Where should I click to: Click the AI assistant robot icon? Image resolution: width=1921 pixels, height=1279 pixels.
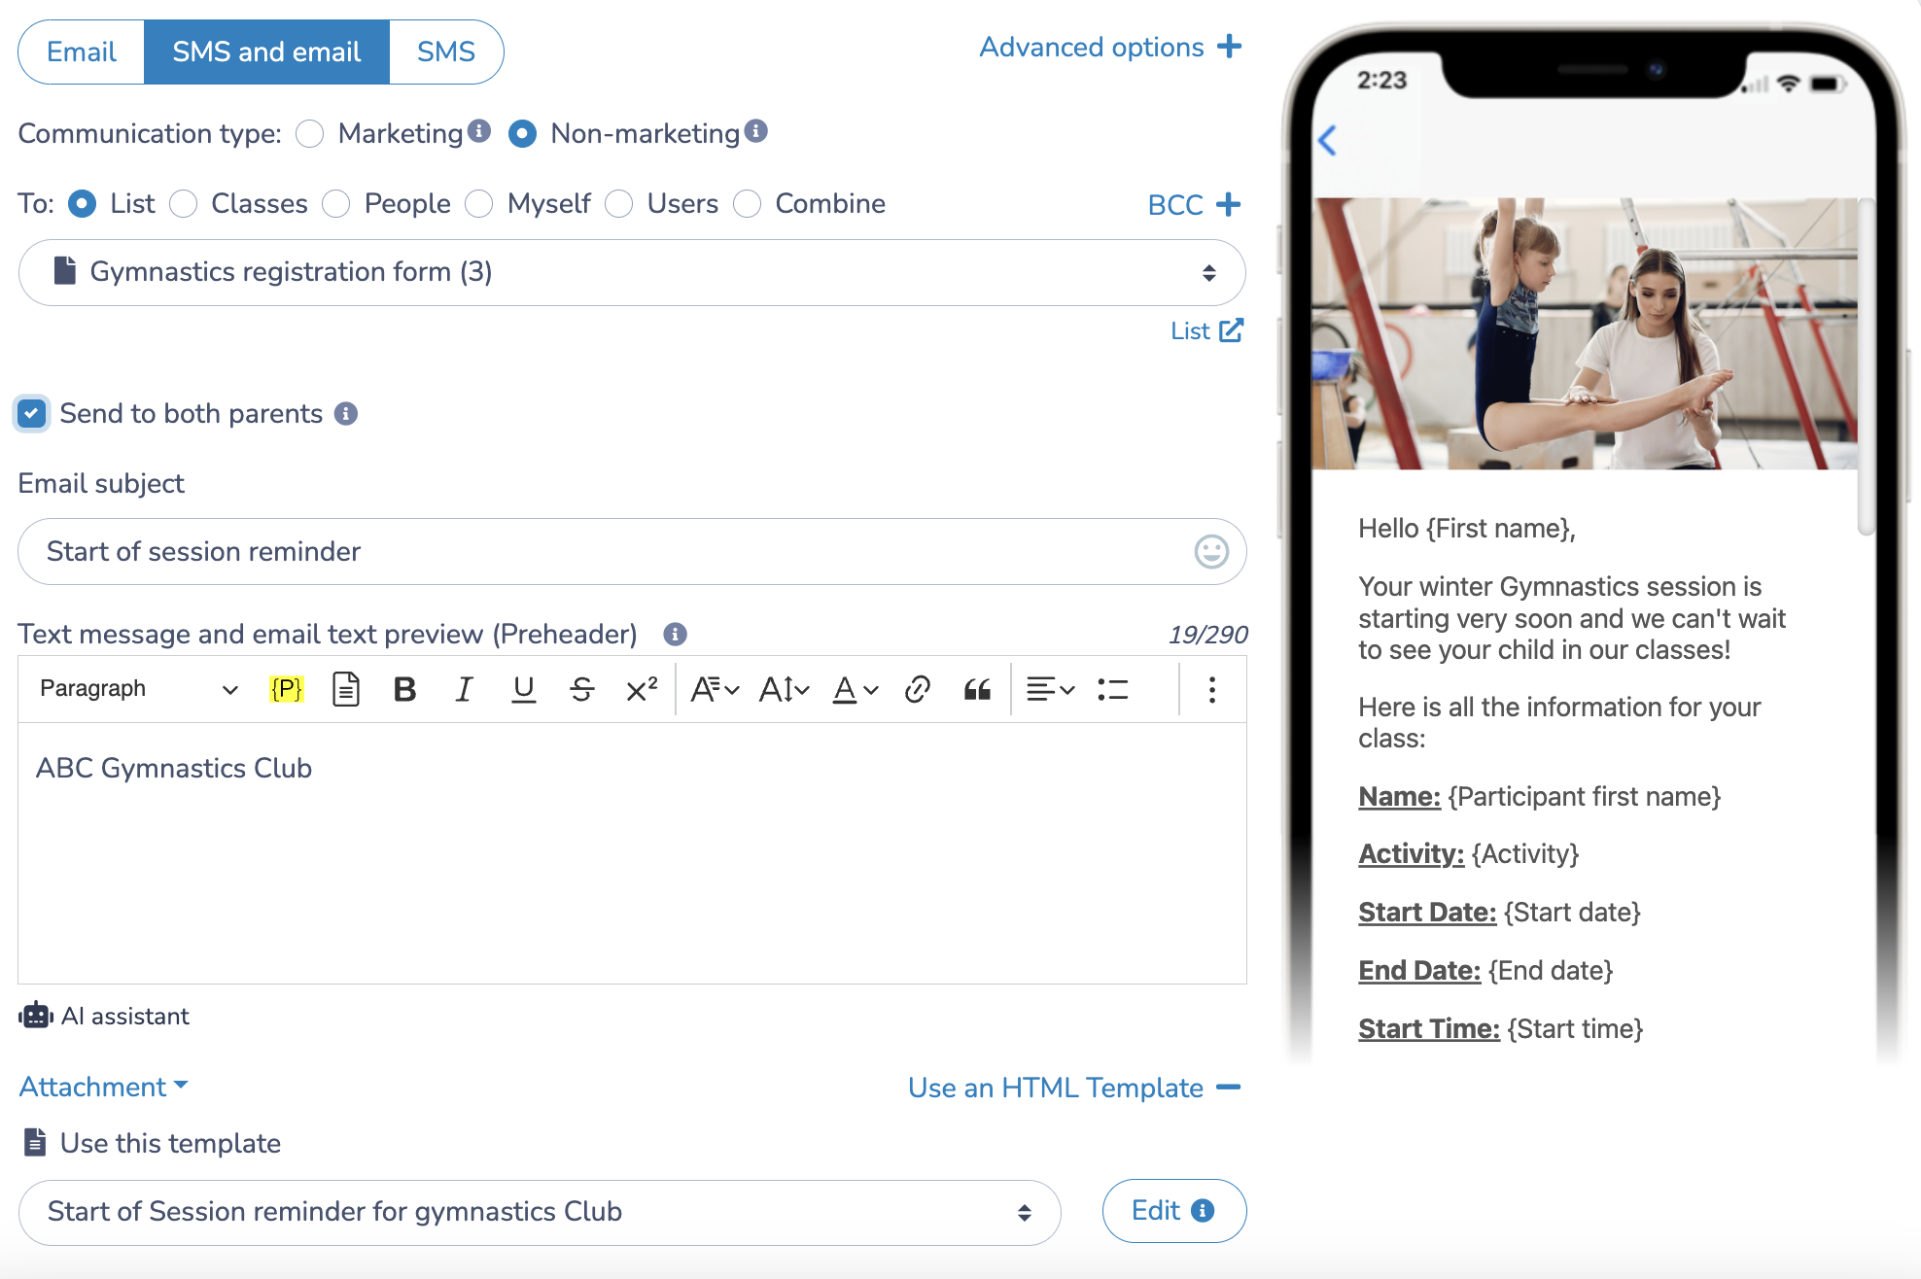[36, 1016]
